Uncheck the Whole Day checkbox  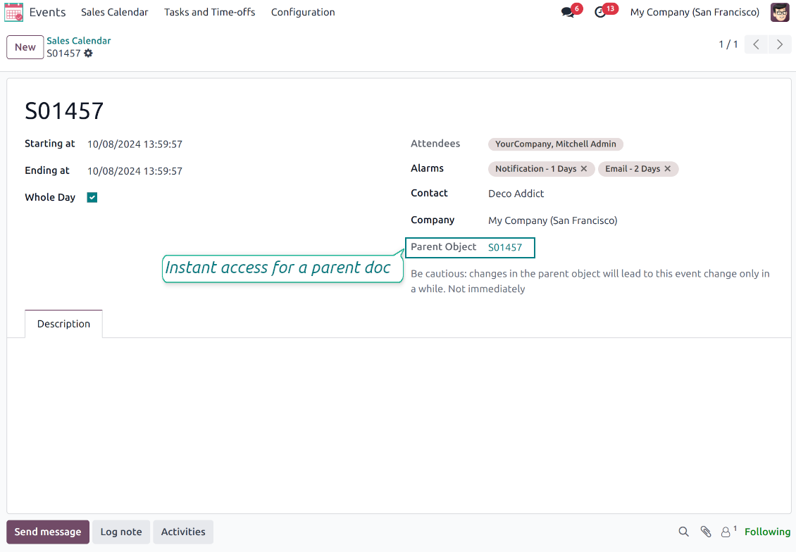pos(92,198)
